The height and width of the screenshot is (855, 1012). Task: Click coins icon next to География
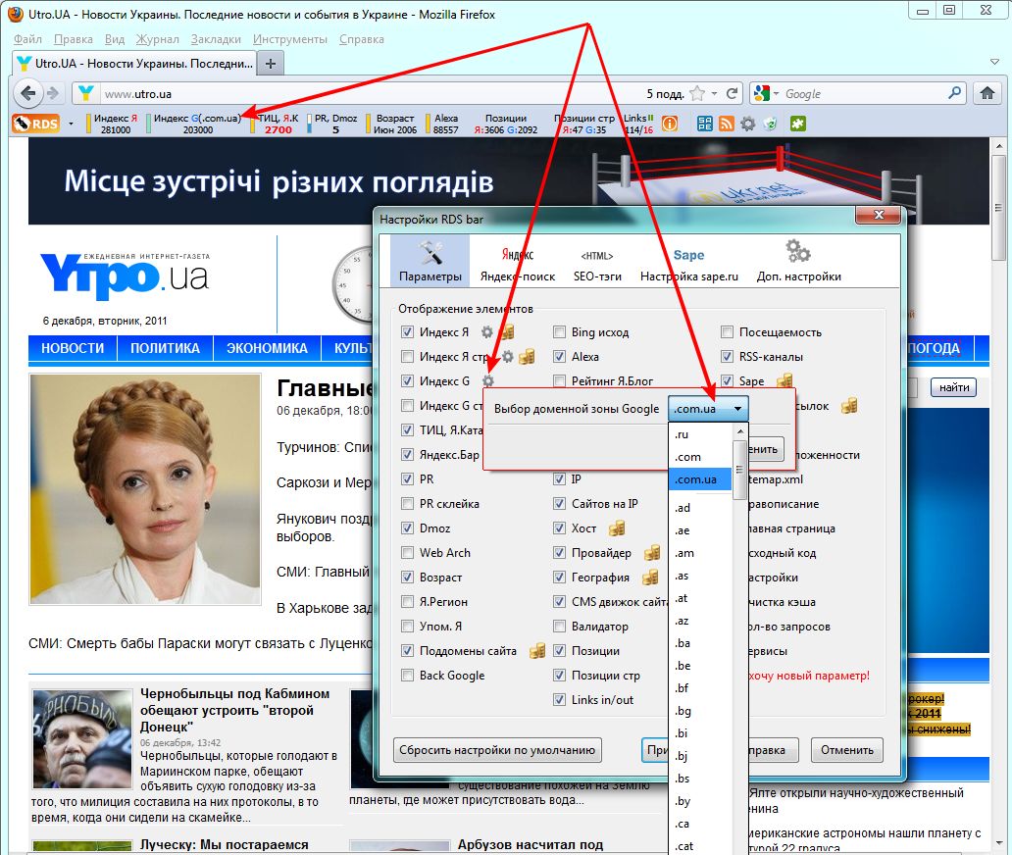(x=650, y=578)
